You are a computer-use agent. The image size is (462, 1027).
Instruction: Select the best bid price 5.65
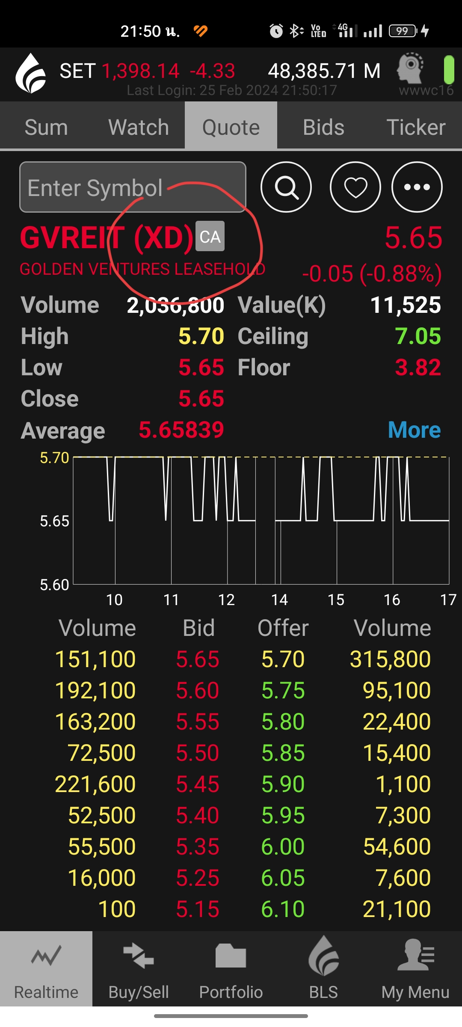click(x=198, y=659)
